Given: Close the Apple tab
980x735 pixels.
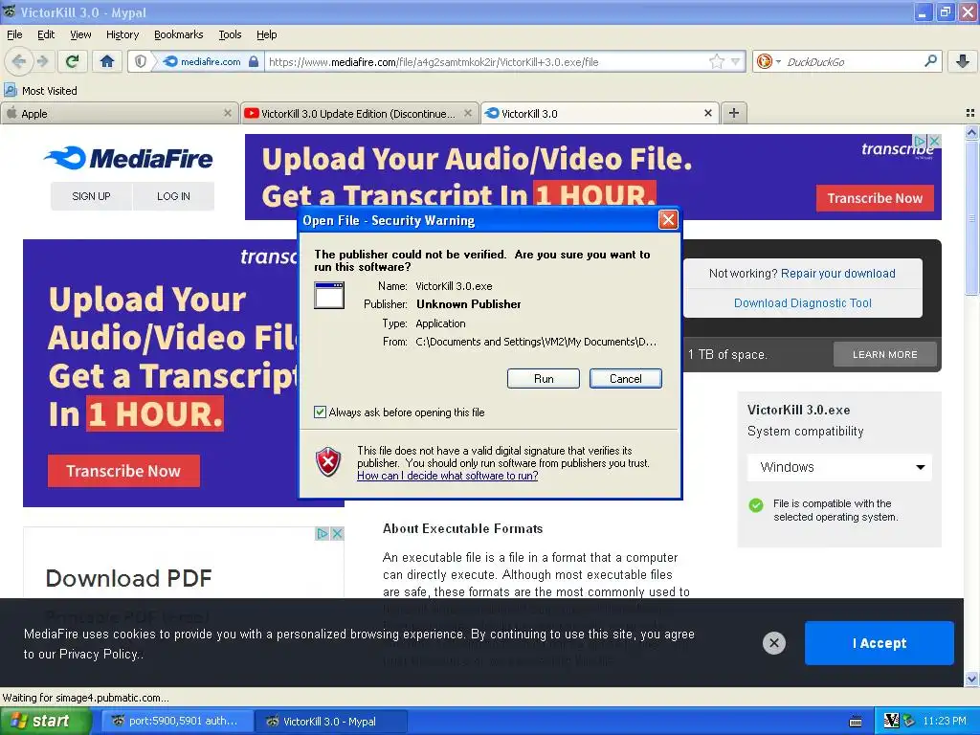Looking at the screenshot, I should pos(228,113).
